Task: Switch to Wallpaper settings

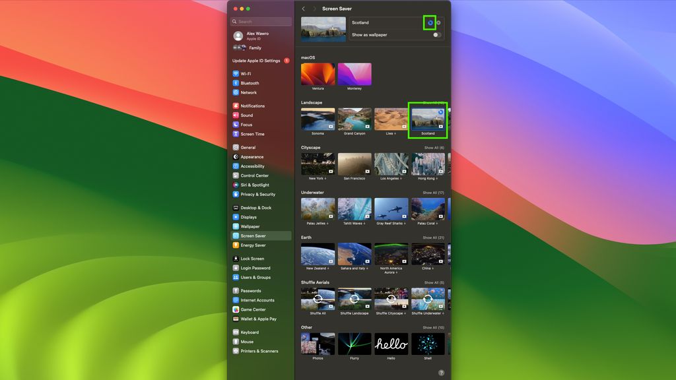Action: 250,226
